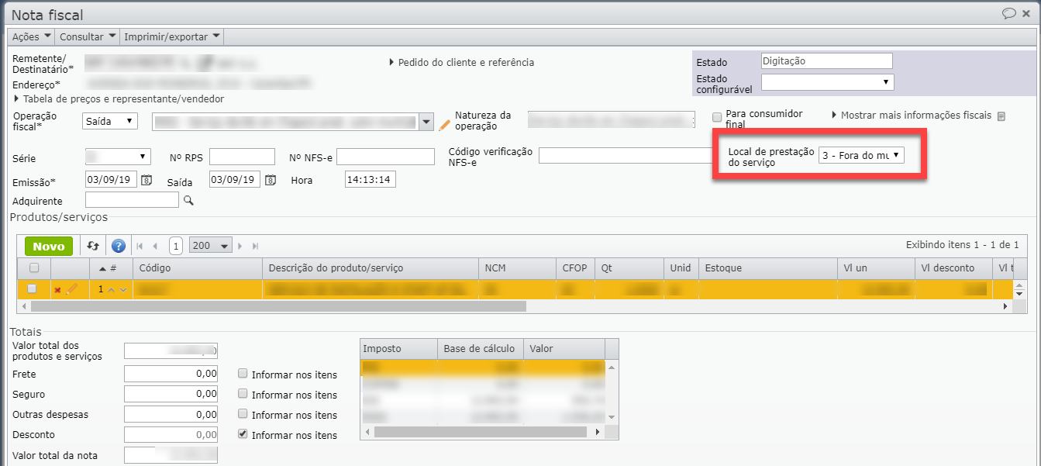The width and height of the screenshot is (1041, 466).
Task: Go to next page of the grid
Action: 240,246
